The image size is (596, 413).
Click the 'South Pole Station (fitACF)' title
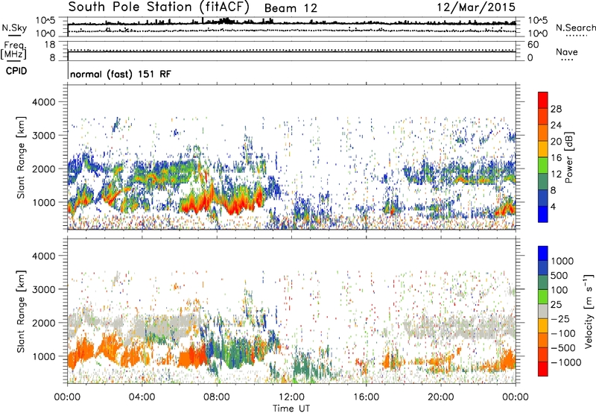pos(159,7)
